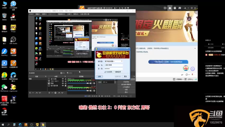Toggle lock on 文本 (GDI+) source
Image resolution: width=225 pixels, height=127 pixels.
pos(66,81)
